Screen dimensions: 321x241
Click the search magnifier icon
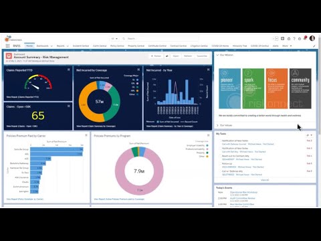(x=124, y=39)
